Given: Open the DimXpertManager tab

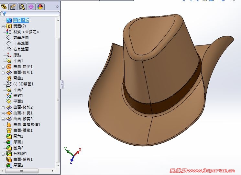Looking at the screenshot, I should tap(31, 7).
